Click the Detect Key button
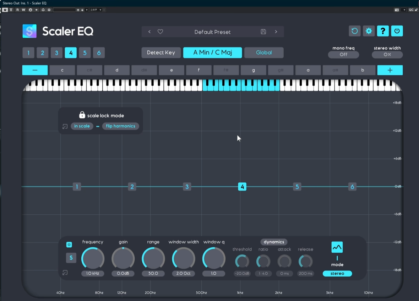 [x=161, y=52]
